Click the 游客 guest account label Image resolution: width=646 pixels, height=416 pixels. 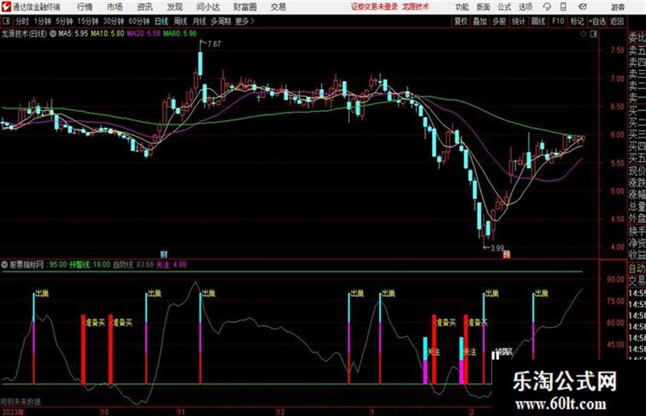tap(618, 7)
